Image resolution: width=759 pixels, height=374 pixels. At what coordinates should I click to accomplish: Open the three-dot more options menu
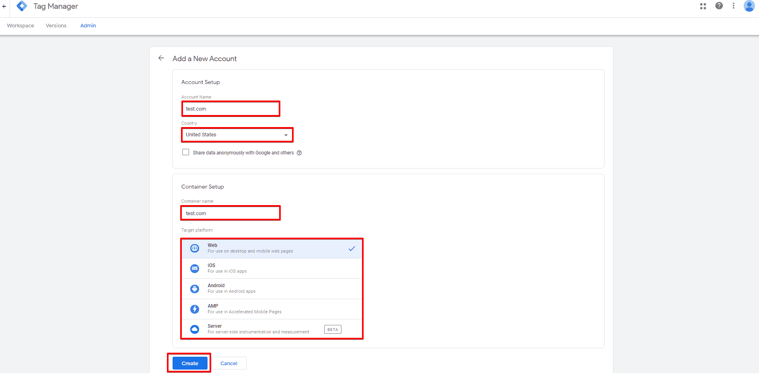point(734,6)
